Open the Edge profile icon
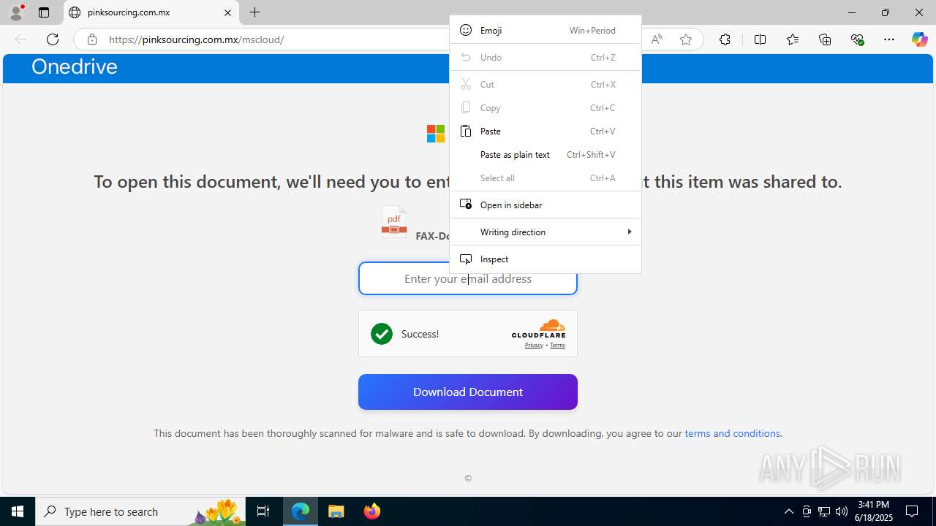The height and width of the screenshot is (526, 936). click(x=15, y=12)
